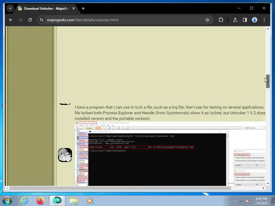Click vertical scrollbar down arrow
This screenshot has width=275, height=206.
[268, 183]
